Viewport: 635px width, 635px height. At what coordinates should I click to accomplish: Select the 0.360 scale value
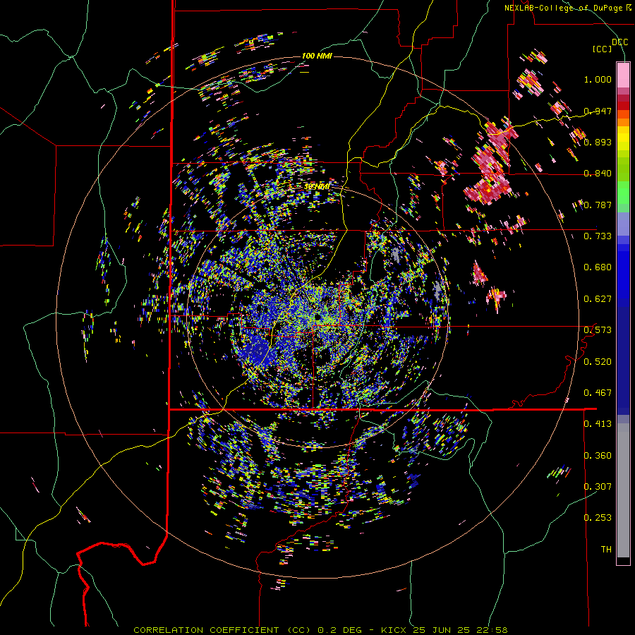tap(598, 455)
